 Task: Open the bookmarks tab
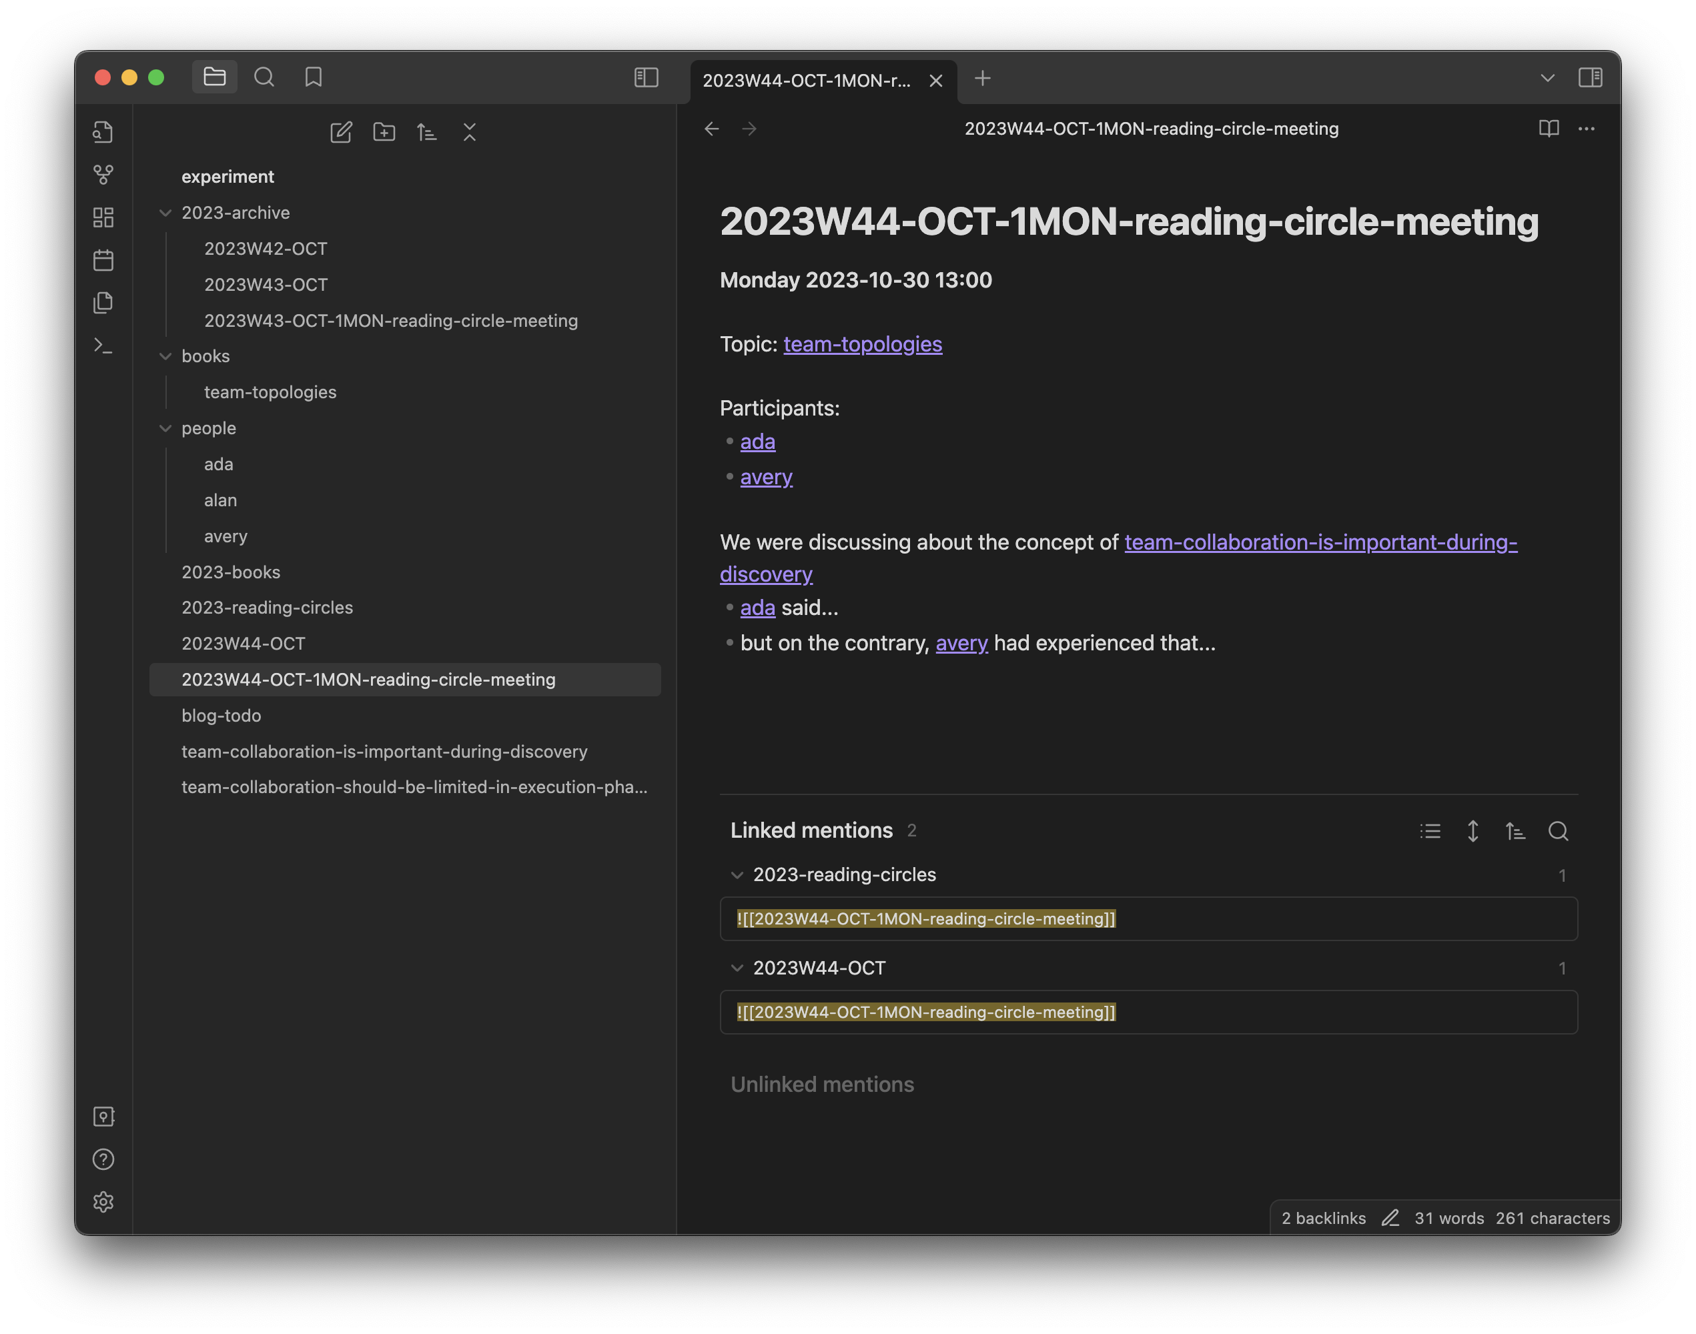(314, 77)
